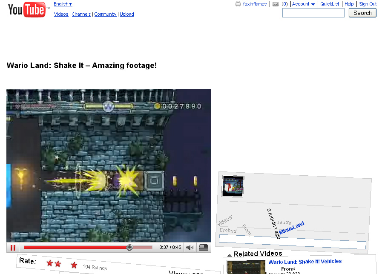This screenshot has height=274, width=385.
Task: Click the game video frame
Action: (109, 166)
